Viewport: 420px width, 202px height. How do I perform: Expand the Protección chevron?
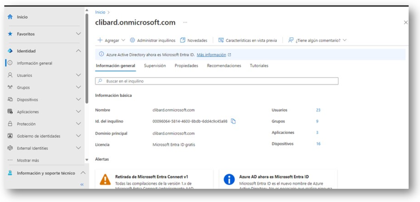tap(78, 123)
